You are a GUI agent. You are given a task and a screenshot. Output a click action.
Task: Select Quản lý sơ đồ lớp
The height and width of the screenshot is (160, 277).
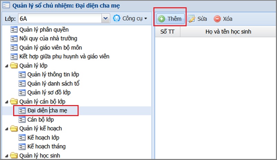click(49, 92)
